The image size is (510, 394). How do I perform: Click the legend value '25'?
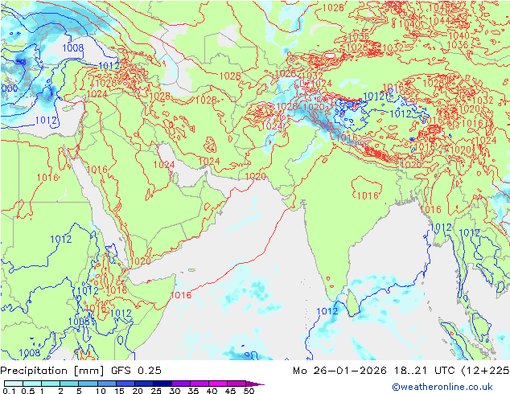(x=156, y=391)
